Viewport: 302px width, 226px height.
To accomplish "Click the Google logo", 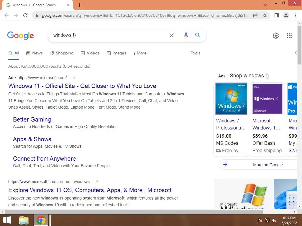I will (x=20, y=36).
